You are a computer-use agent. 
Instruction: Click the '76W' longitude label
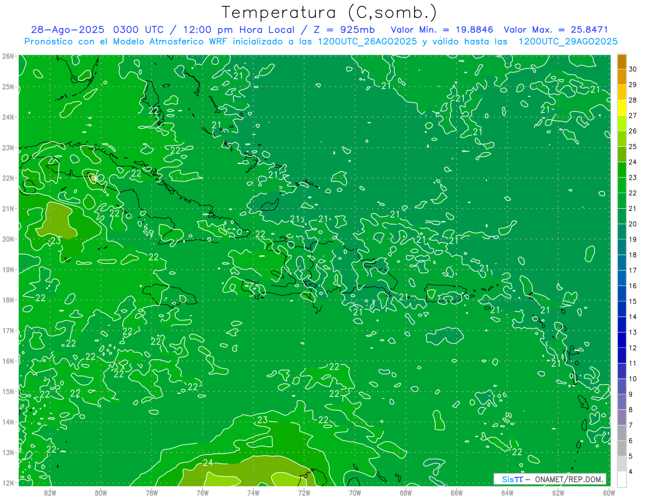coord(202,492)
